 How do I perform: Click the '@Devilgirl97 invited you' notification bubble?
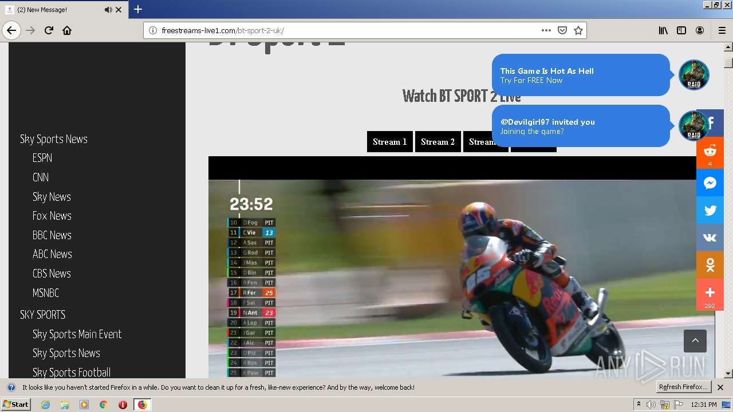coord(581,126)
